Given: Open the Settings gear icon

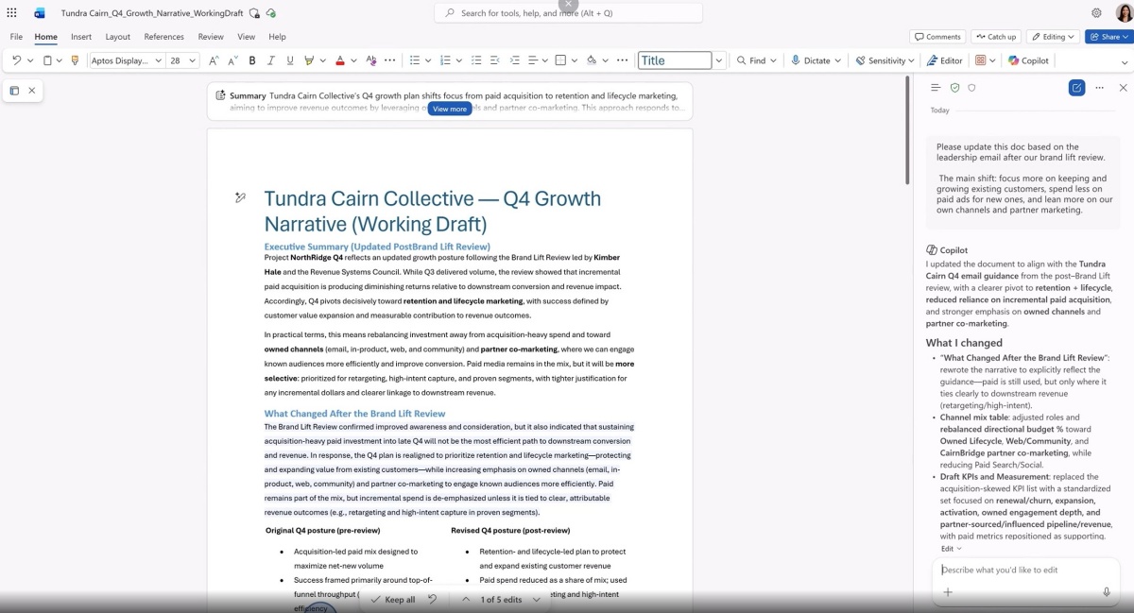Looking at the screenshot, I should point(1096,13).
